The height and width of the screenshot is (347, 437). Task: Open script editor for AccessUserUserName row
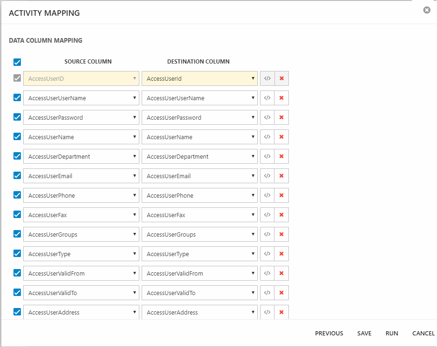click(x=267, y=98)
